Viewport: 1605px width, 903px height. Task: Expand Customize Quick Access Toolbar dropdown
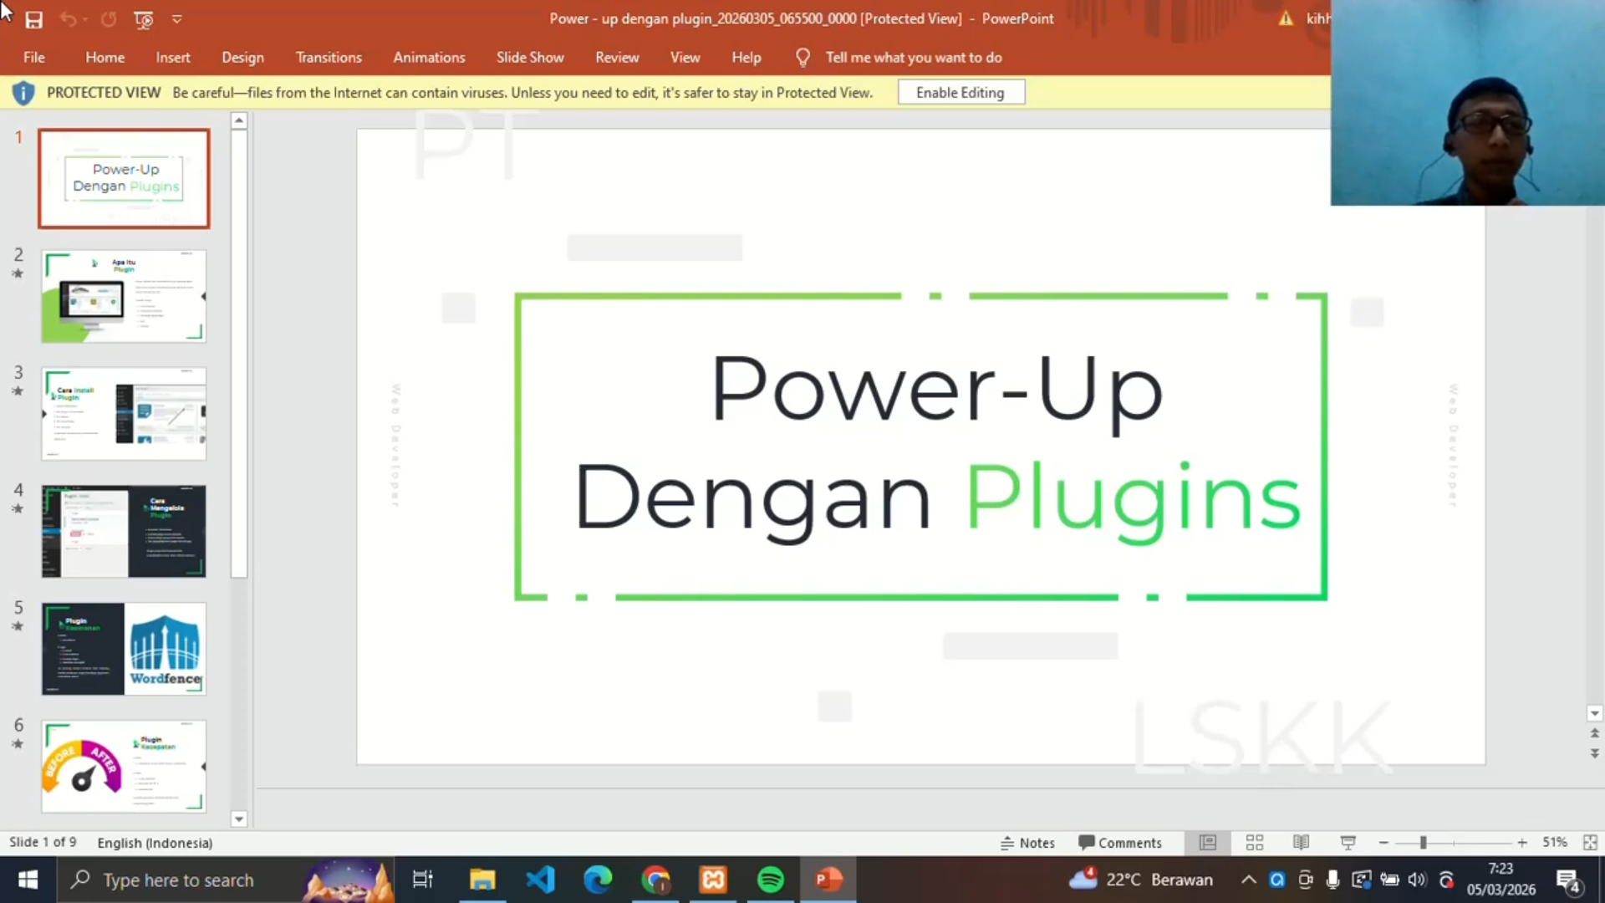(177, 19)
